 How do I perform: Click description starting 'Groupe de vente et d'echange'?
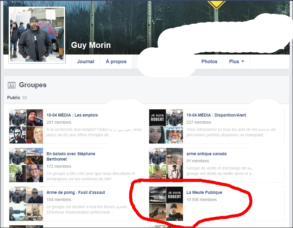click(220, 171)
